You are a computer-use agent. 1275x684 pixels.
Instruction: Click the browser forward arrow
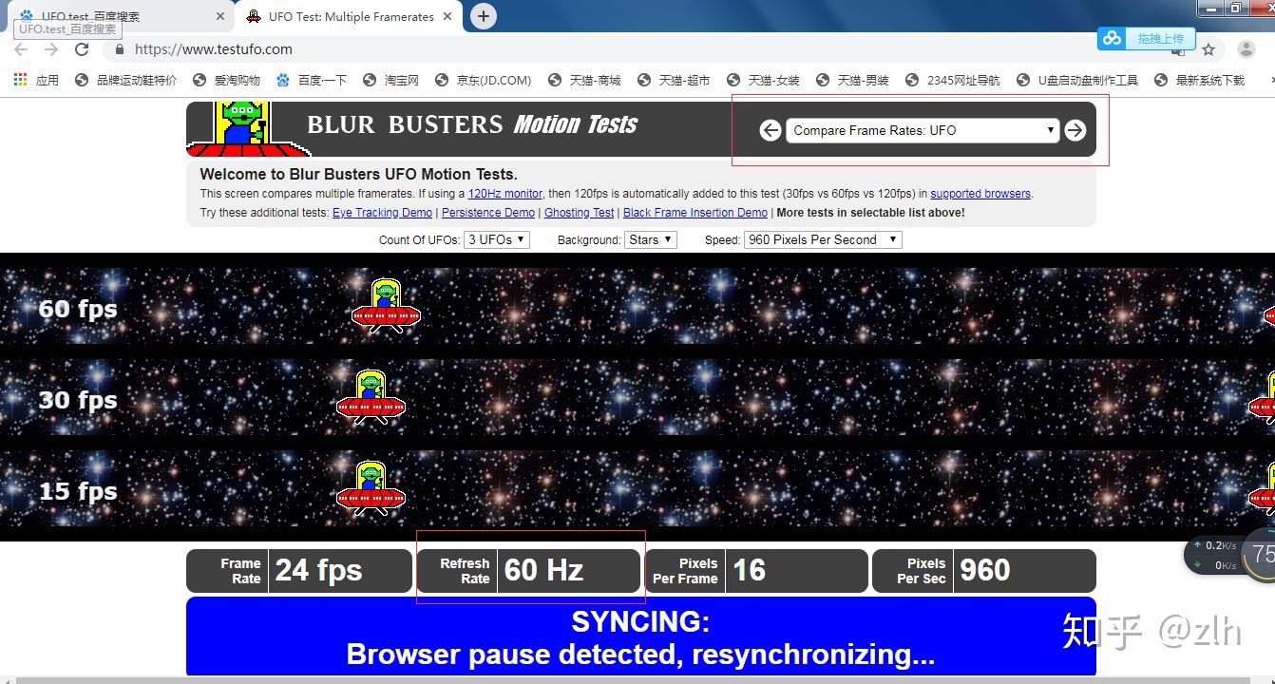(x=51, y=49)
